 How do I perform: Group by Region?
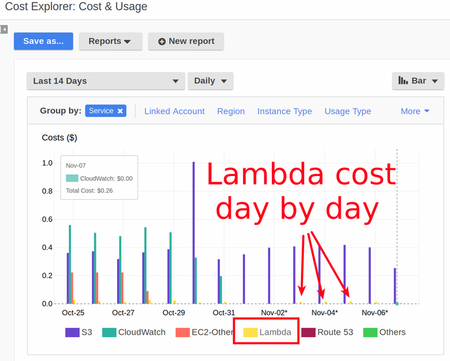click(x=231, y=111)
